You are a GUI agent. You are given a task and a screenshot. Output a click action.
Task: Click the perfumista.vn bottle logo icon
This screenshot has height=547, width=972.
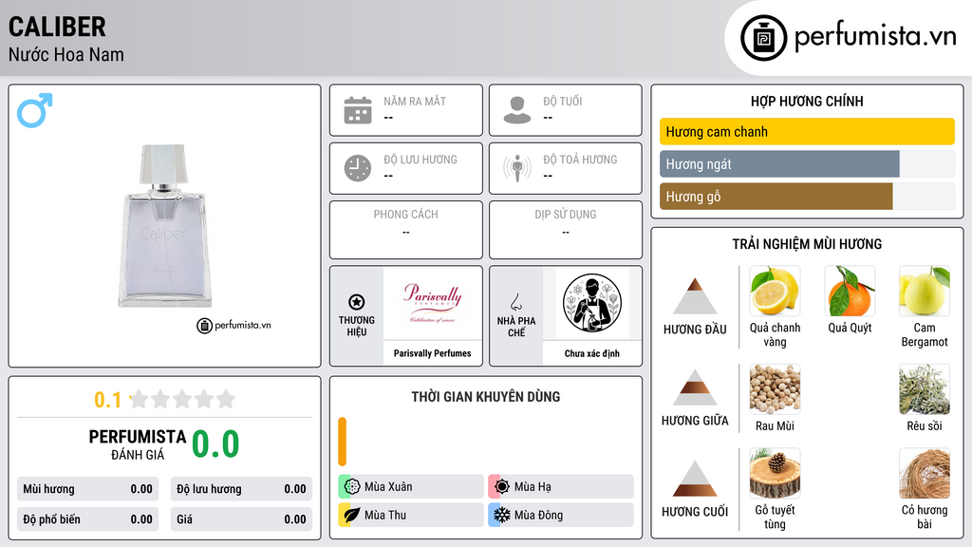point(763,38)
